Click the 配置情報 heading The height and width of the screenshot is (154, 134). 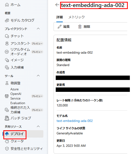pyautogui.click(x=64, y=40)
